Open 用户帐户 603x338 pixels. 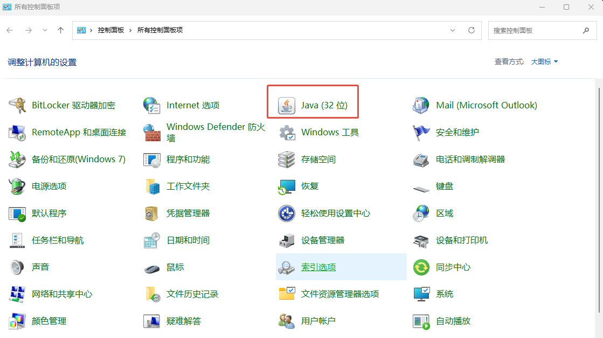[318, 321]
